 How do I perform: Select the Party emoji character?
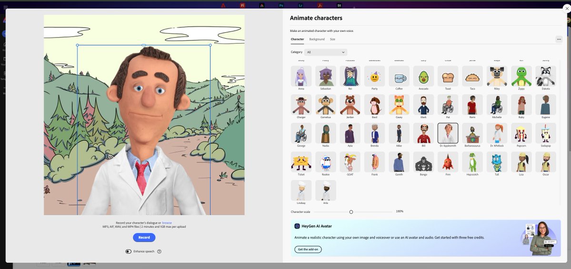[374, 76]
